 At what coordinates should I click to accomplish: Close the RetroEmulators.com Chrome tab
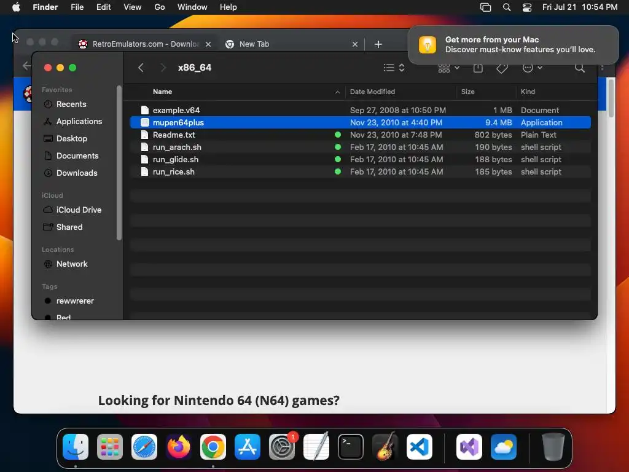point(208,44)
